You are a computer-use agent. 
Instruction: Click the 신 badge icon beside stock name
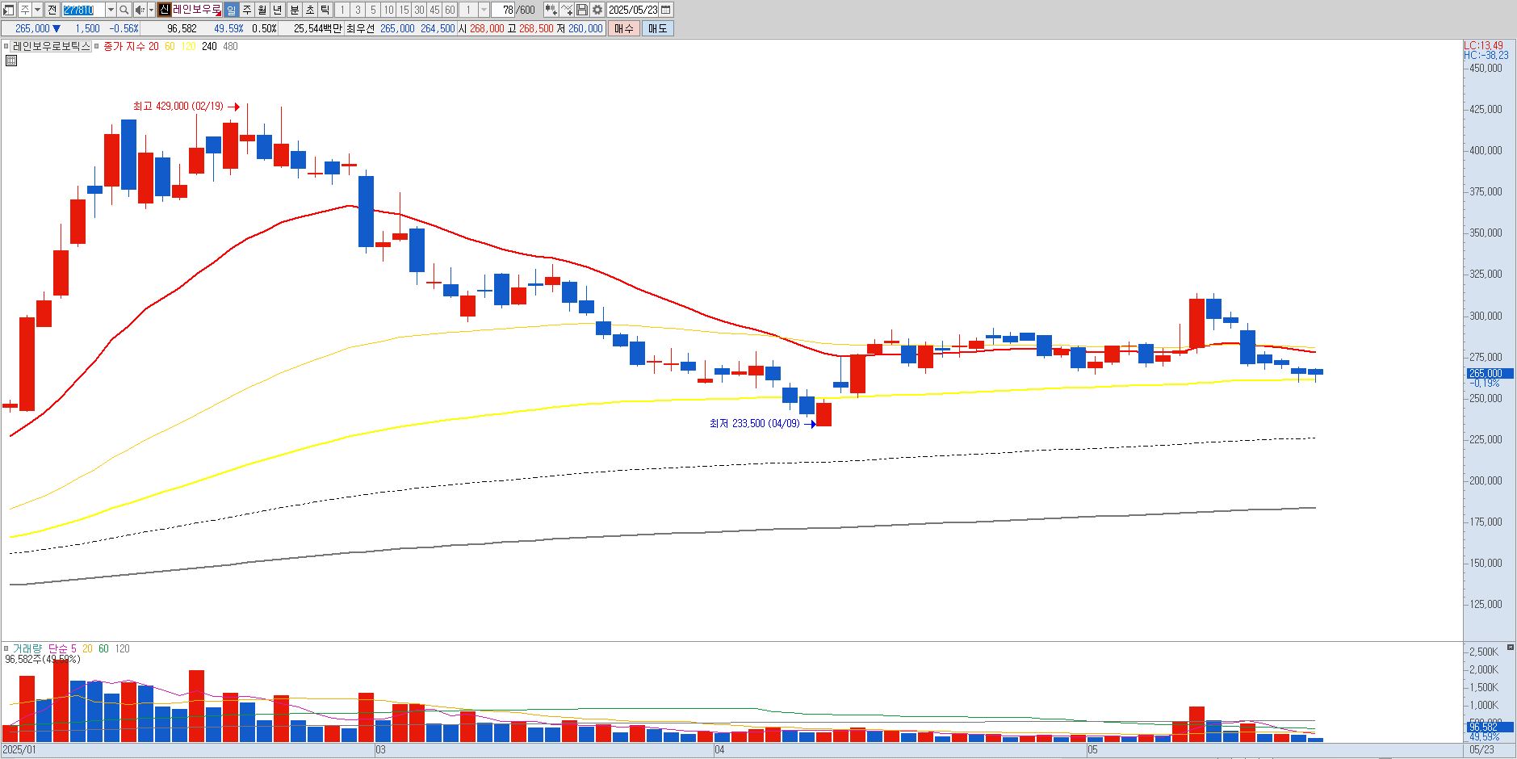click(164, 10)
